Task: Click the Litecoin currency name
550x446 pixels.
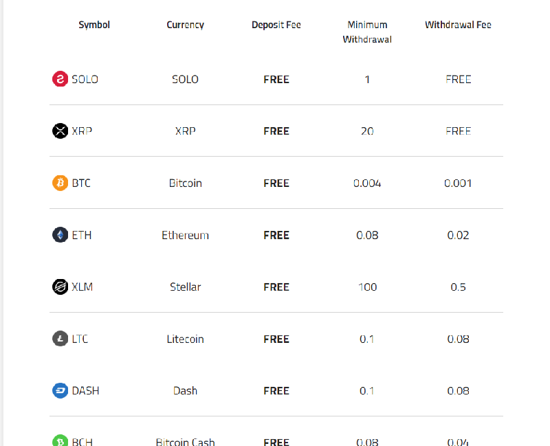Action: coord(185,339)
